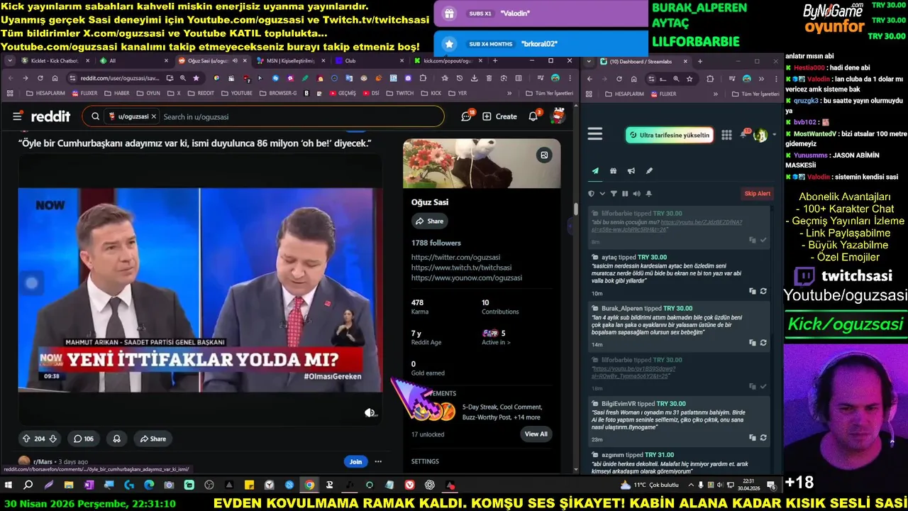This screenshot has width=908, height=511.
Task: Open tab search dropdown in Reddit window
Action: tap(10, 61)
